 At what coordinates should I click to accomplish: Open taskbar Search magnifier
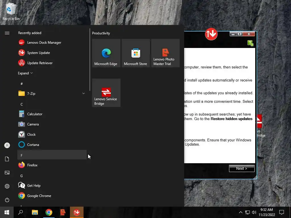[20, 212]
